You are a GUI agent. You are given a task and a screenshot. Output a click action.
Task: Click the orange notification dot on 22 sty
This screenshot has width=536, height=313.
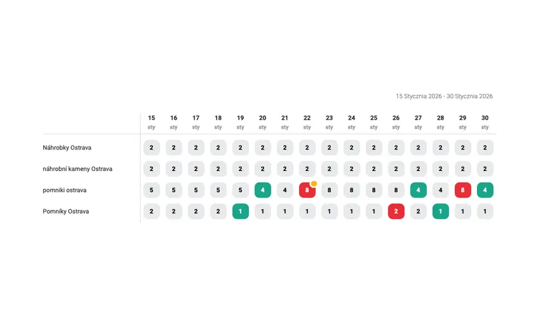coord(314,183)
